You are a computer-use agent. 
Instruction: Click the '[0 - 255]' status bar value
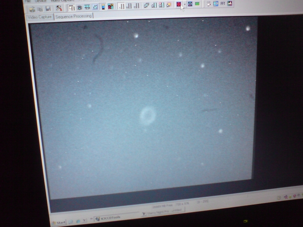203,201
